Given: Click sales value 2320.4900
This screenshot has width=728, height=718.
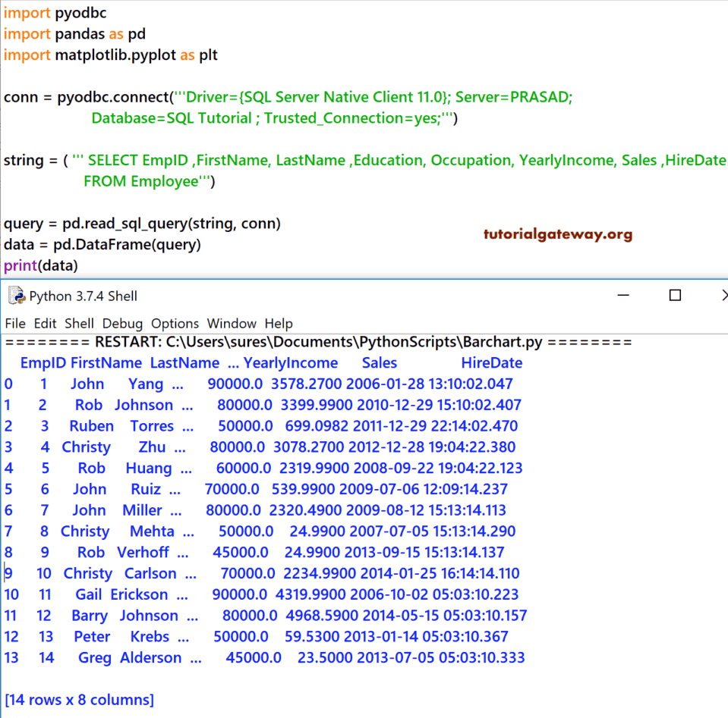Looking at the screenshot, I should click(305, 510).
